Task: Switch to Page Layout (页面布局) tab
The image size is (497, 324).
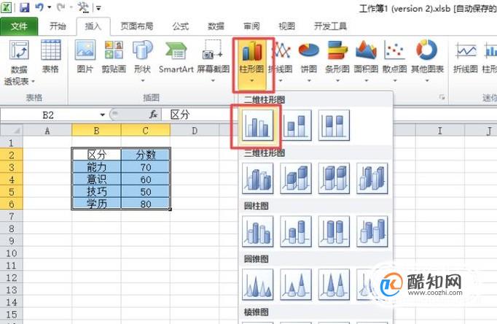Action: click(136, 26)
